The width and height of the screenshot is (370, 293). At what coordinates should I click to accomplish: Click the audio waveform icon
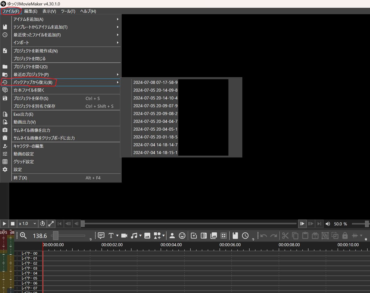coord(355,235)
